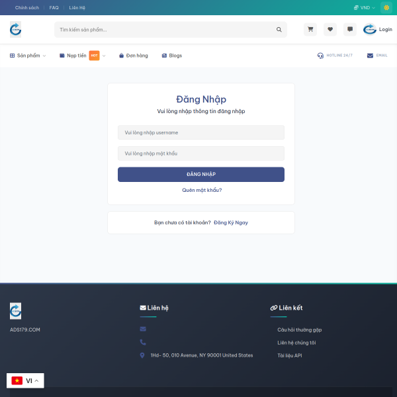Image resolution: width=397 pixels, height=397 pixels.
Task: Open the shopping cart icon
Action: 310,29
